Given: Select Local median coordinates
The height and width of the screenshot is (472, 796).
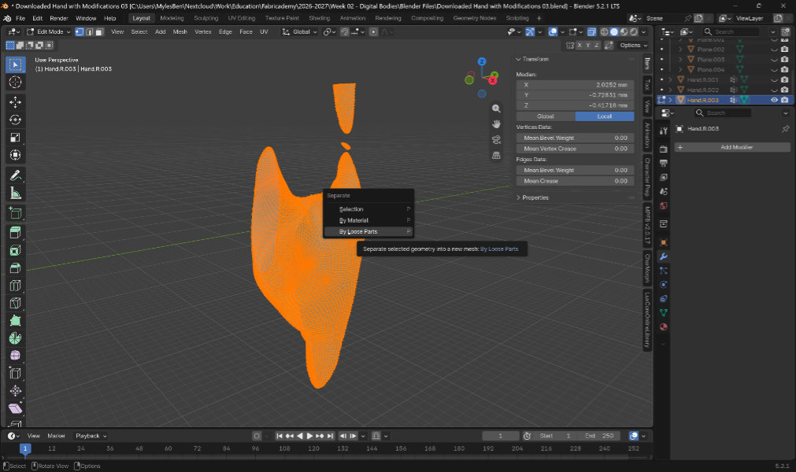Looking at the screenshot, I should (x=605, y=116).
